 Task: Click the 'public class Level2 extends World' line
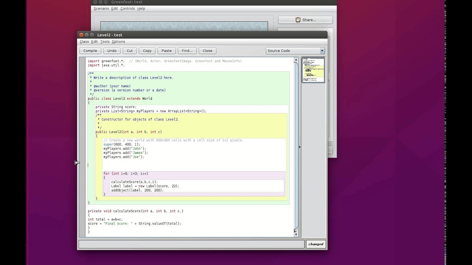point(120,99)
